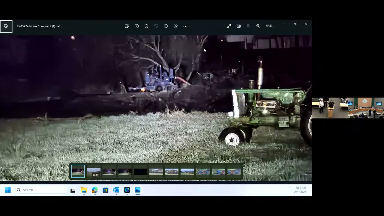
Task: Select the highlighted first filmstrip thumbnail
Action: click(x=78, y=171)
